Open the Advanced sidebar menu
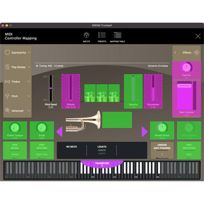 point(17,111)
